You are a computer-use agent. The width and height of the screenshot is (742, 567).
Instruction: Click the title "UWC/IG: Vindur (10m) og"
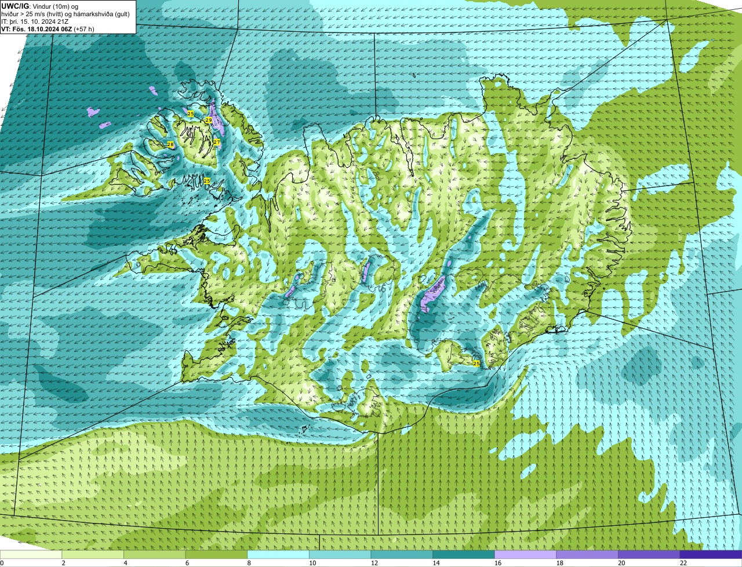[x=40, y=6]
